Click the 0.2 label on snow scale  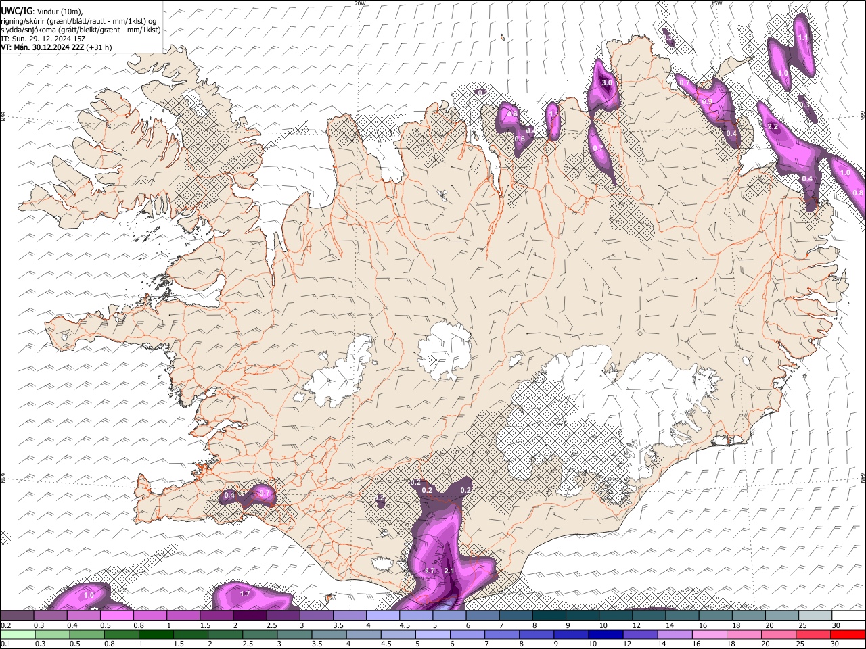point(5,625)
